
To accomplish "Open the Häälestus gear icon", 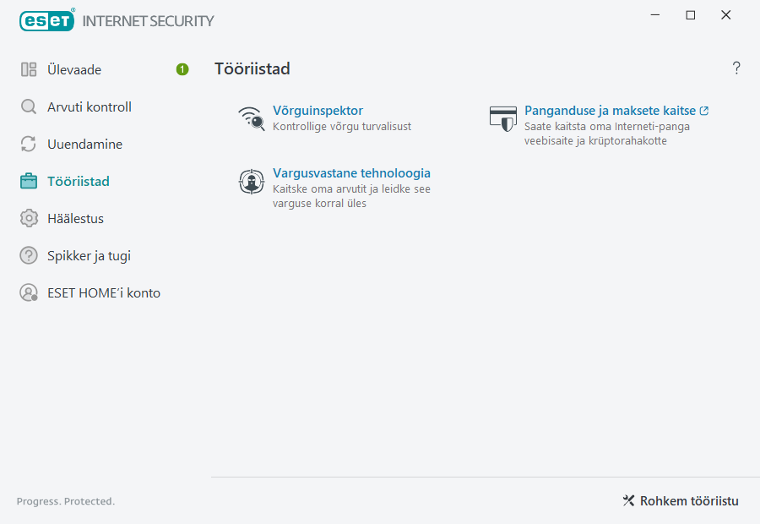I will (27, 218).
